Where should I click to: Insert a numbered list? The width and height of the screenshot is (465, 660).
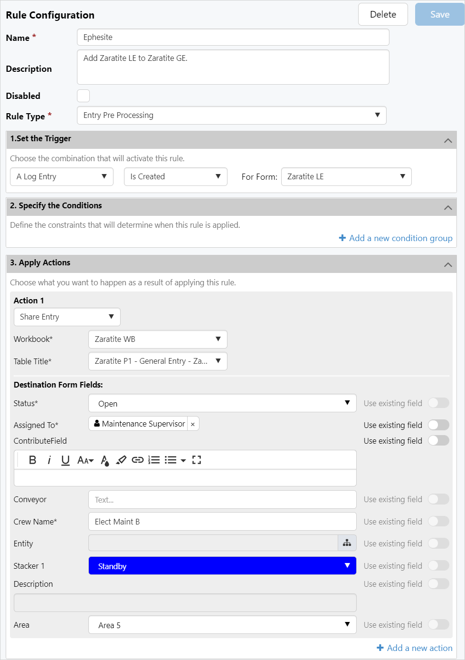coord(154,460)
